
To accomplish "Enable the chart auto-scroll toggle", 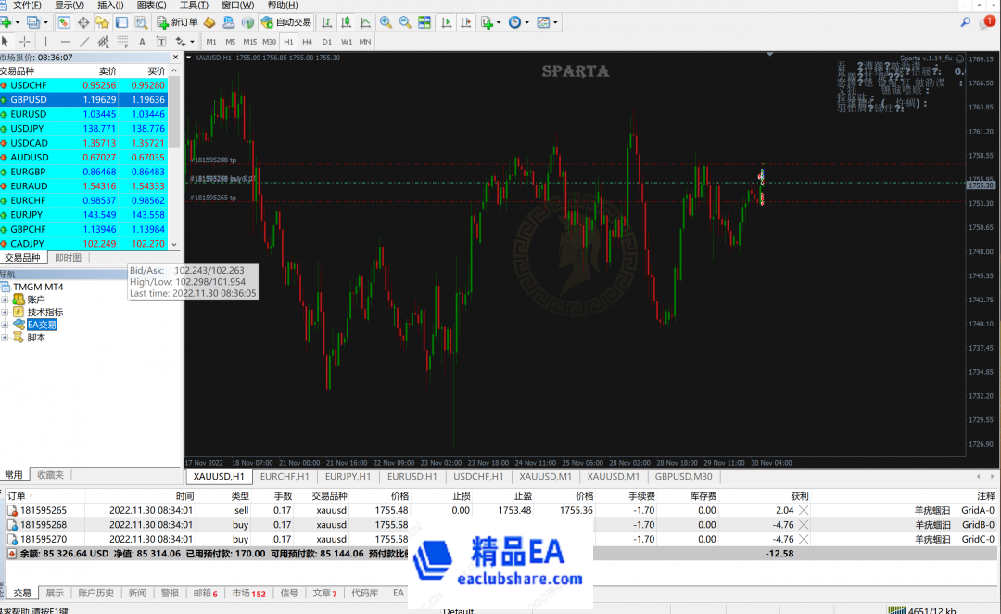I will 446,22.
